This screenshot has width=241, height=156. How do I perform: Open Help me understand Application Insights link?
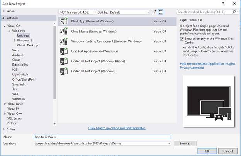(x=207, y=64)
